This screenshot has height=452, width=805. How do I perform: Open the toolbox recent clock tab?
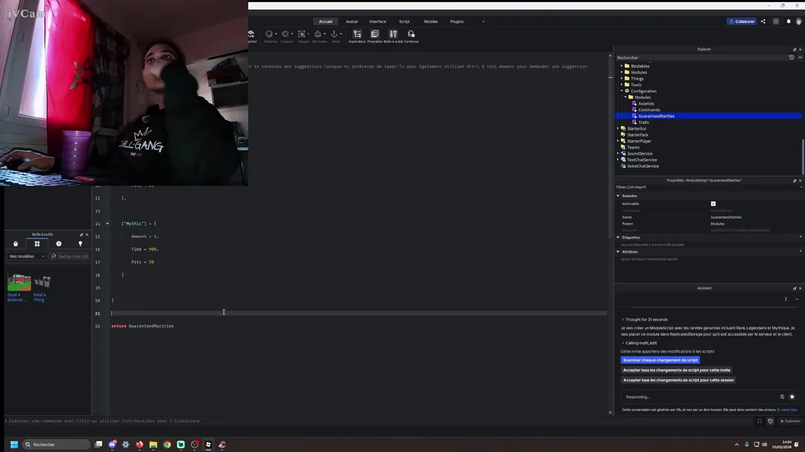click(58, 244)
